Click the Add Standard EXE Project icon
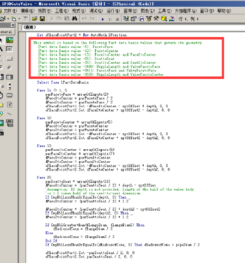The height and width of the screenshot is (263, 245). (x=3, y=19)
